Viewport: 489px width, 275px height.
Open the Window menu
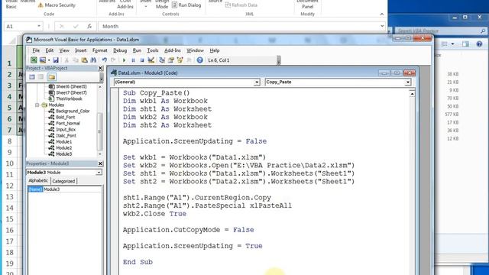click(196, 50)
